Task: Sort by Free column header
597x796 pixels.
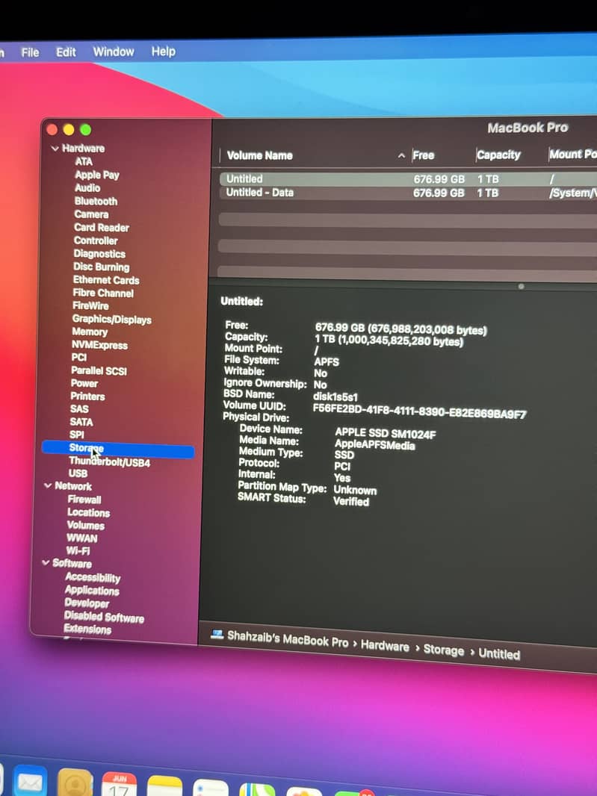Action: click(x=424, y=155)
